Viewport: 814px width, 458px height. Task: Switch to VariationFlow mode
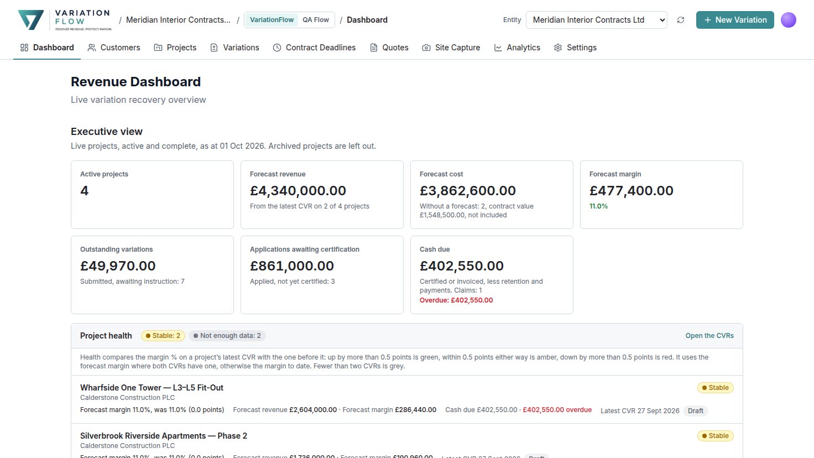click(x=272, y=20)
